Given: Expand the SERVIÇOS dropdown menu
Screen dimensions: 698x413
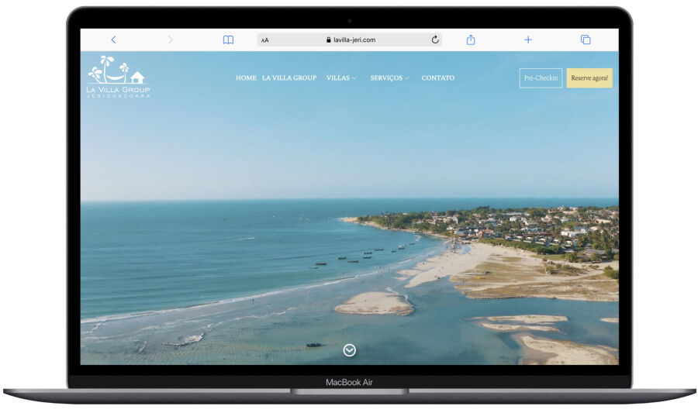Looking at the screenshot, I should [389, 77].
